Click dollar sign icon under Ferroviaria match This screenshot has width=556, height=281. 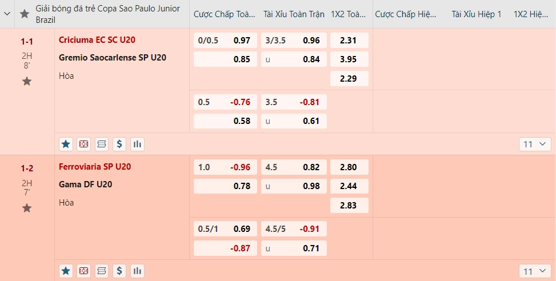pos(119,271)
